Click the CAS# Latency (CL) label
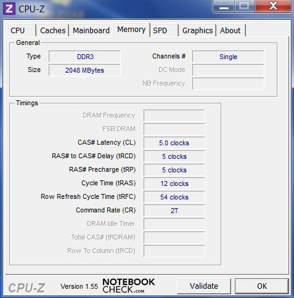This screenshot has width=294, height=298. tap(107, 142)
